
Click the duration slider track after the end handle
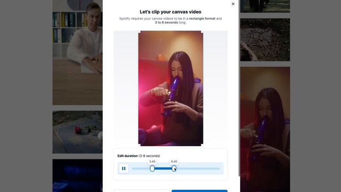click(198, 169)
